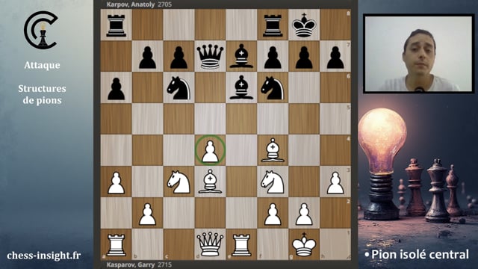Click the white king on g1

[x=304, y=244]
